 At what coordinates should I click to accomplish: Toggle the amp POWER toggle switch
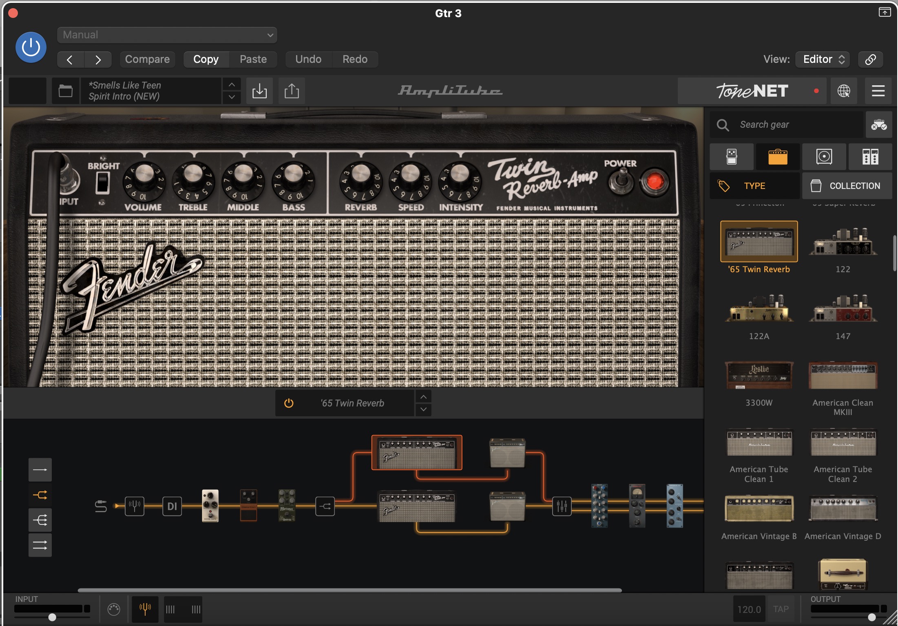(x=622, y=182)
